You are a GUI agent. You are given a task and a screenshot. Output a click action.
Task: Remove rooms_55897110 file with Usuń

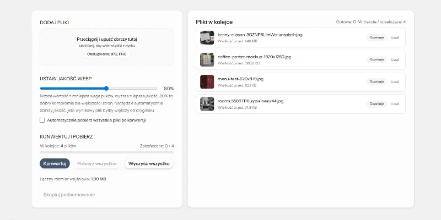[x=395, y=103]
